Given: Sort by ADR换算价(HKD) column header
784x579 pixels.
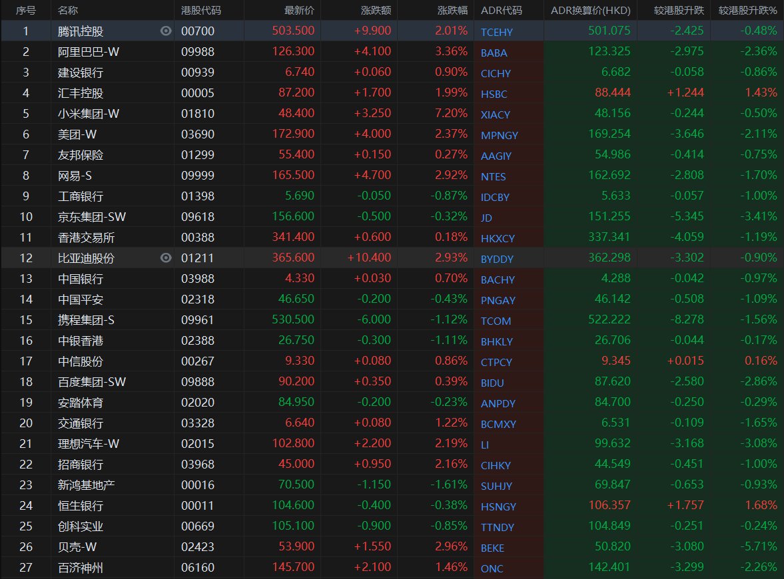Looking at the screenshot, I should [x=590, y=11].
